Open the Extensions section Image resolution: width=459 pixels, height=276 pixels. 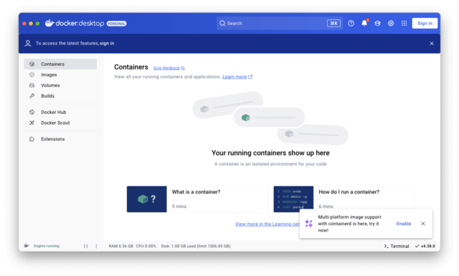[x=60, y=139]
